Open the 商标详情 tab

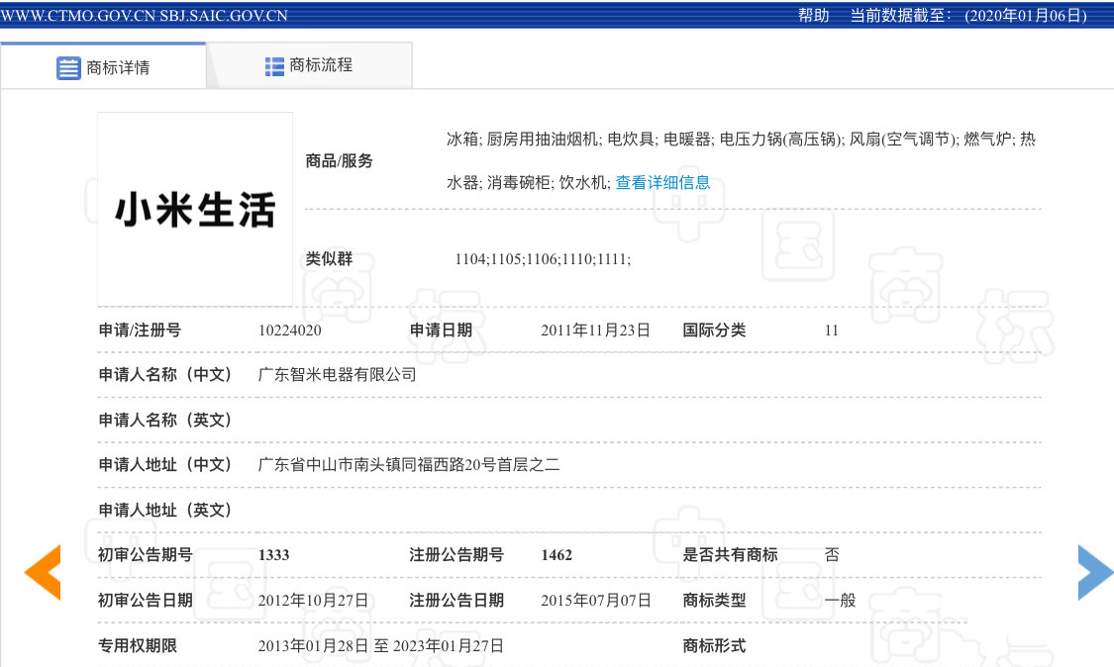coord(103,66)
